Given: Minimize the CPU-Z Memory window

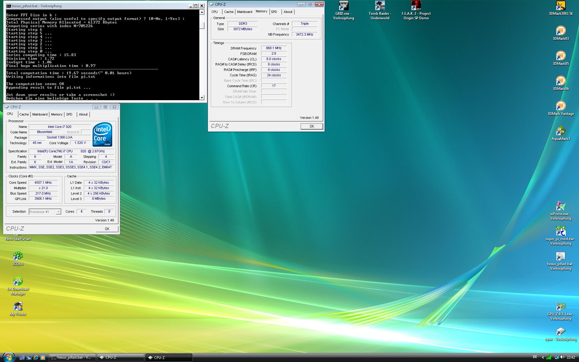Looking at the screenshot, I should point(301,4).
